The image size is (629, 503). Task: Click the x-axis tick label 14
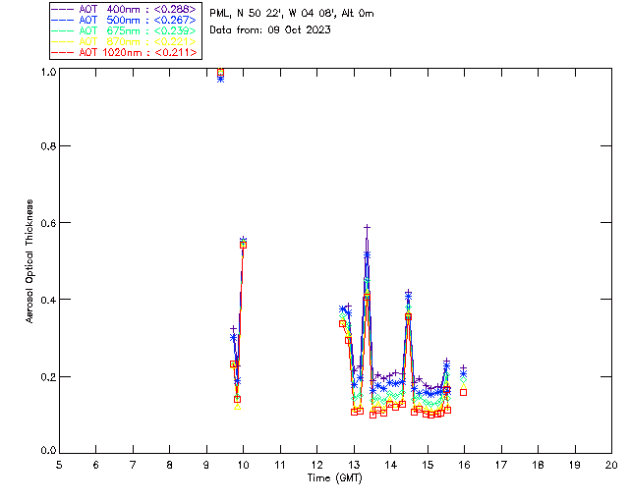point(391,465)
